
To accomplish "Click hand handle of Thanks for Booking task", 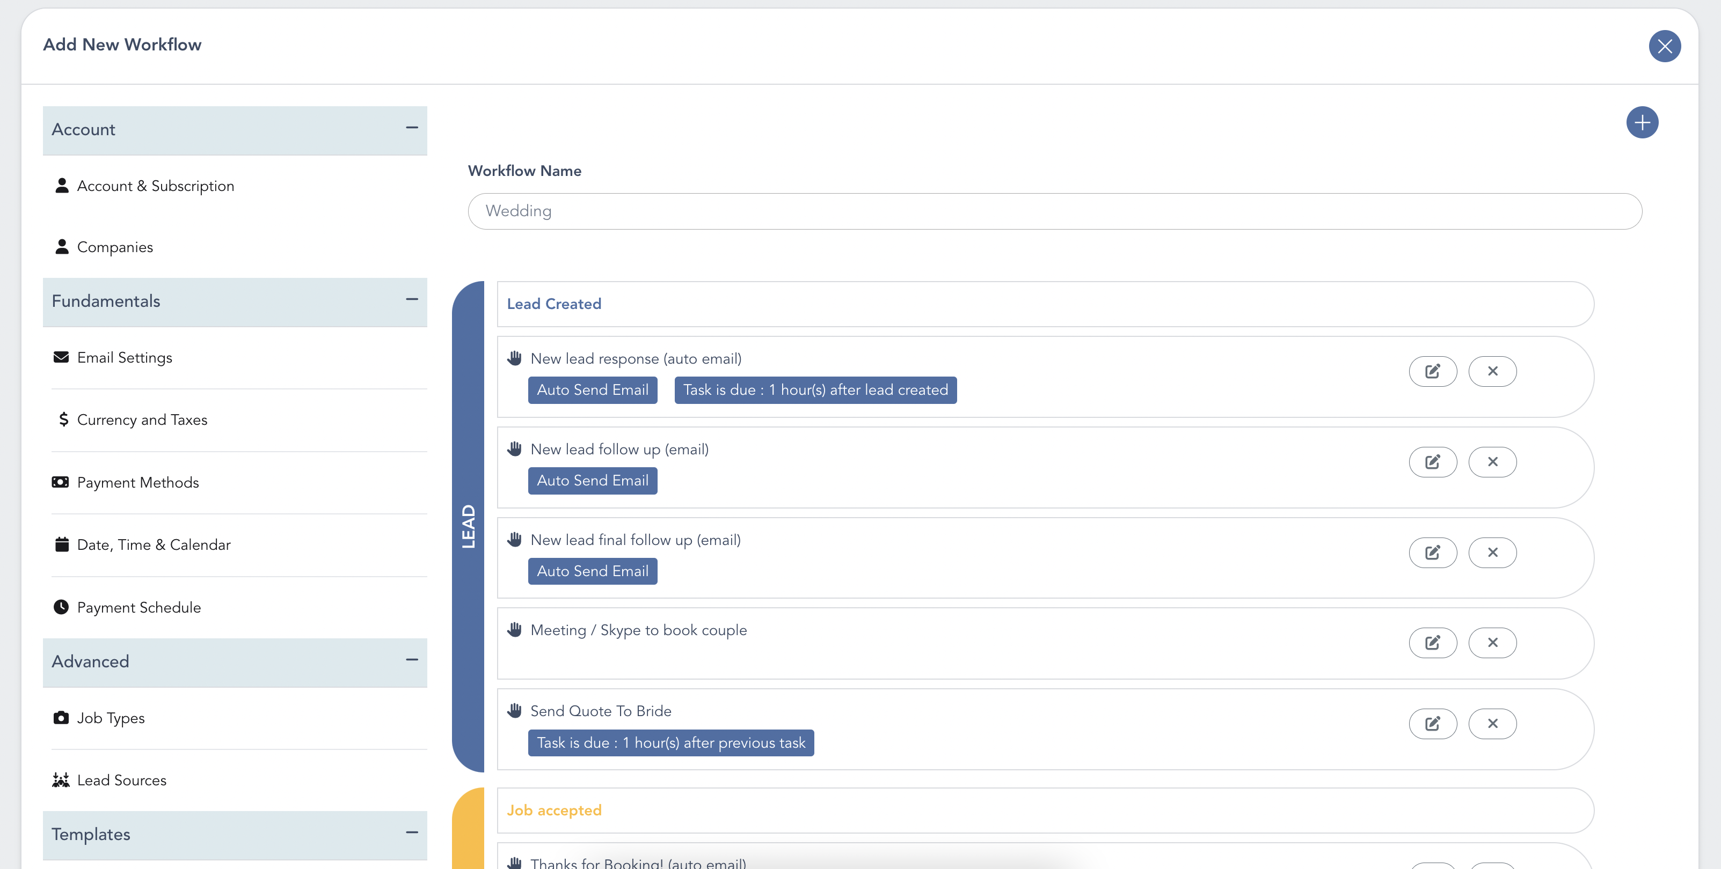I will tap(514, 863).
